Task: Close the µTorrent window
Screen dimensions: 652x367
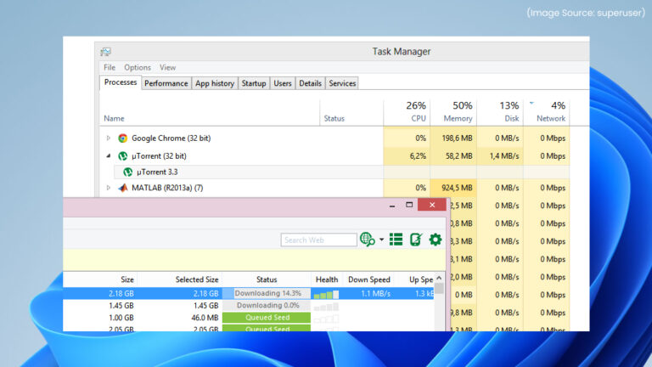Action: [432, 205]
